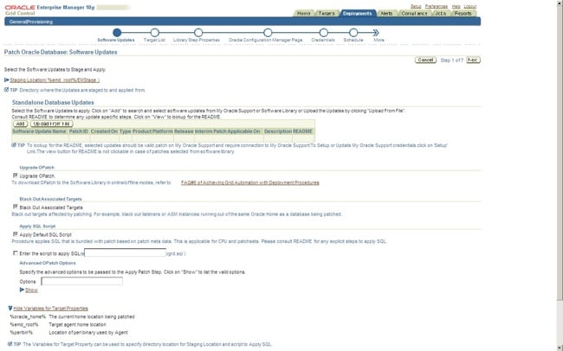Click the %oracle_home% variable text
Screen dimensions: 563x351
[28, 316]
